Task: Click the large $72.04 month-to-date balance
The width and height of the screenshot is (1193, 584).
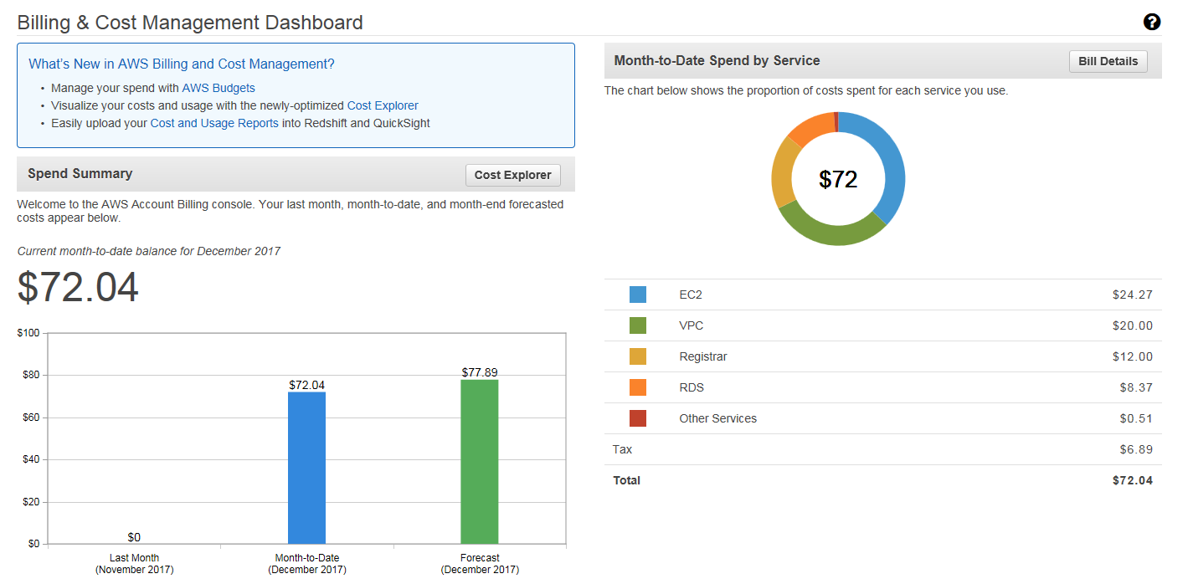Action: point(78,288)
